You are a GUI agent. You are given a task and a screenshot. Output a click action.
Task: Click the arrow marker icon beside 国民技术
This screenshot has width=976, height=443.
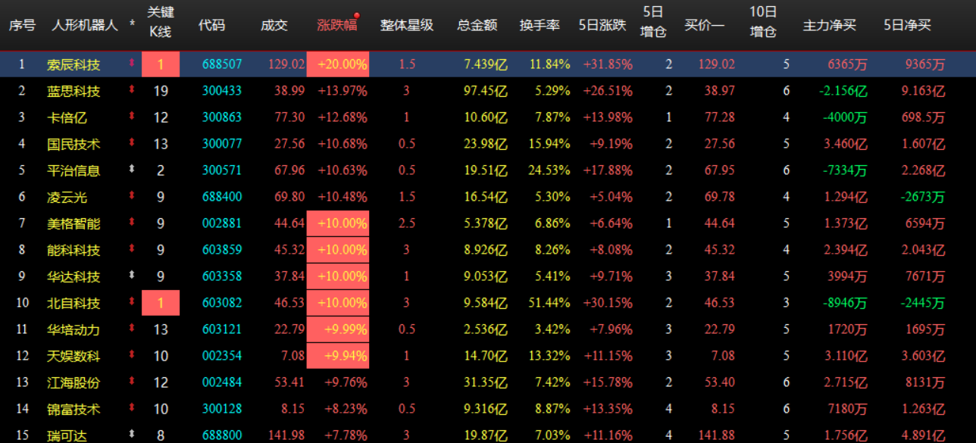pos(133,143)
